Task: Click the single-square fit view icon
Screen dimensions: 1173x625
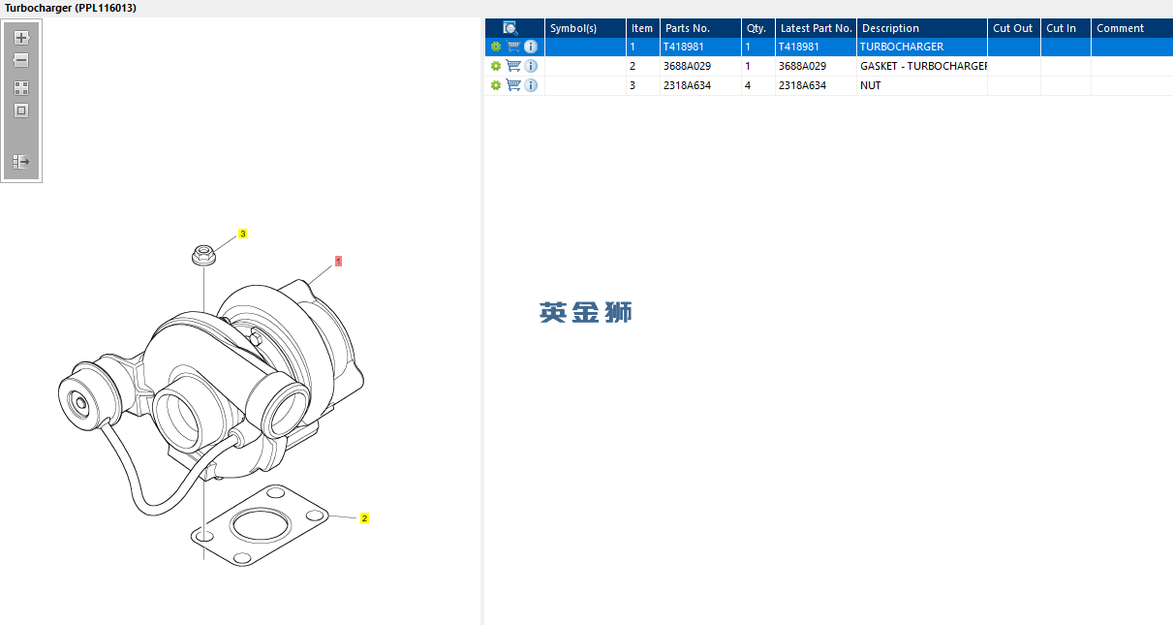Action: point(21,110)
